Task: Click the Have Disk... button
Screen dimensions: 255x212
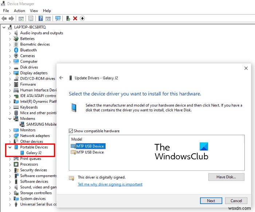Action: (226, 177)
